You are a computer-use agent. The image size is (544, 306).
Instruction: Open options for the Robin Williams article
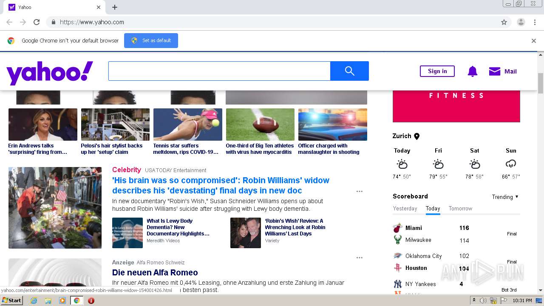tap(360, 191)
